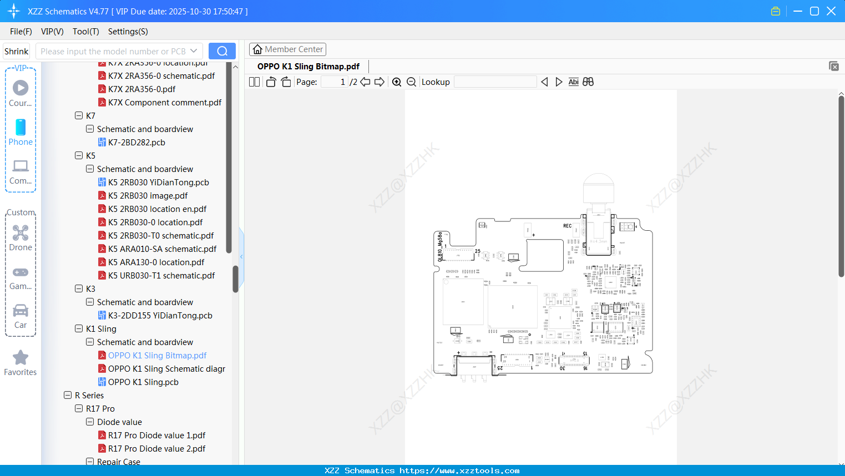Click the file tree vertical scrollbar
The height and width of the screenshot is (476, 845).
(235, 278)
